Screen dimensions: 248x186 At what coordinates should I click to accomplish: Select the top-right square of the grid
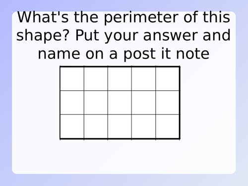click(168, 78)
